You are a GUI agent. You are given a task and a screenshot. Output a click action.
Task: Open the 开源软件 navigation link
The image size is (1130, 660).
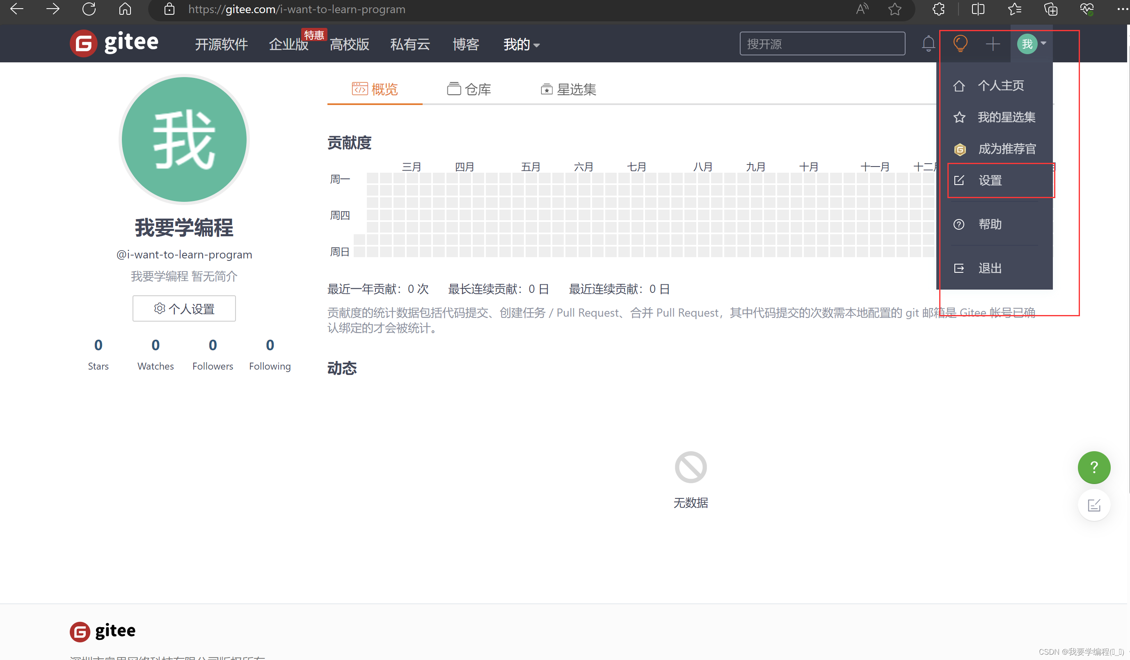point(221,44)
